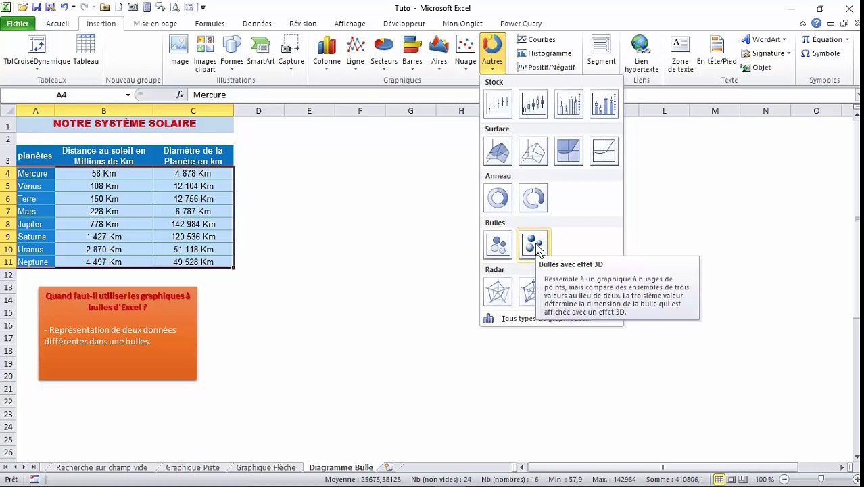Expand the Name Box dropdown arrow
864x487 pixels.
point(128,95)
